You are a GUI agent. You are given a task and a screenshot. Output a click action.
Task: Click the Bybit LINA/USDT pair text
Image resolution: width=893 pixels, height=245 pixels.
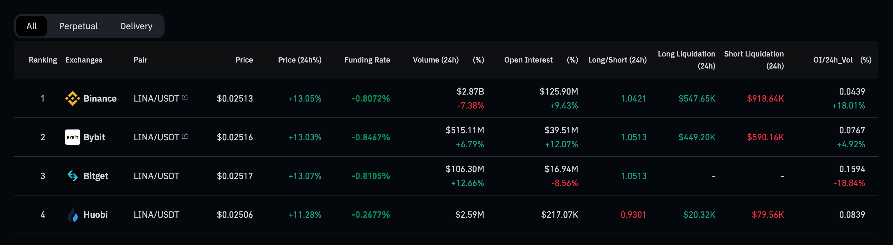click(x=156, y=137)
